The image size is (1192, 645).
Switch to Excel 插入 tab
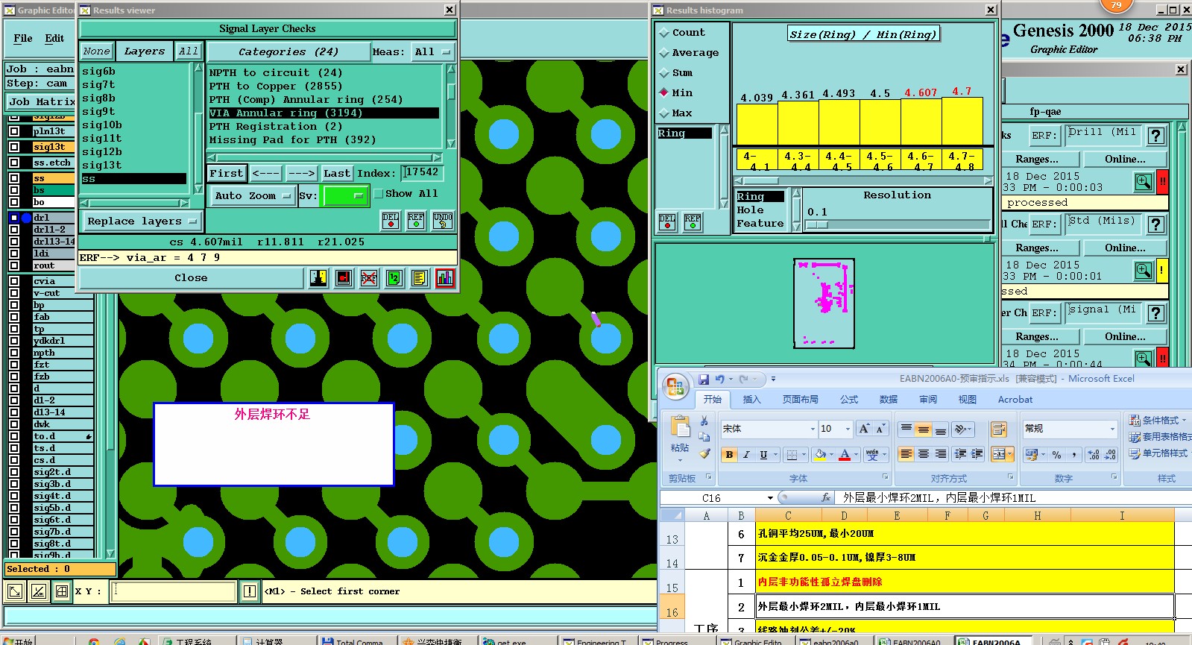751,400
